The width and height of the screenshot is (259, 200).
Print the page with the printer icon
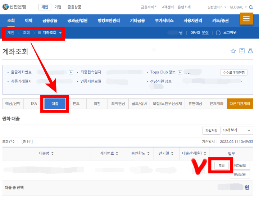pos(250,51)
